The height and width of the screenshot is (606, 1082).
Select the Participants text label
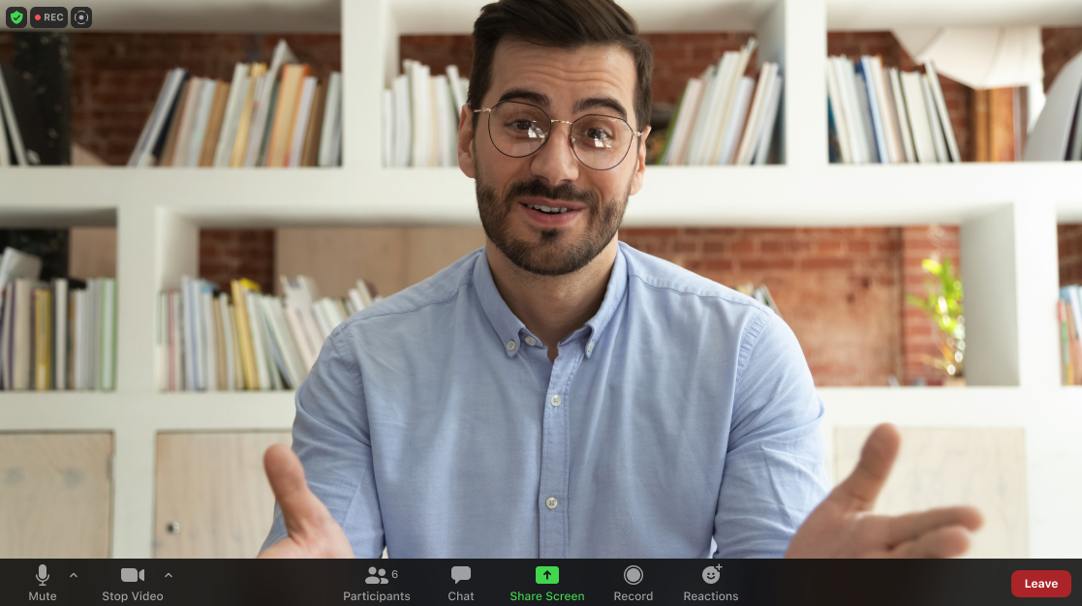[x=377, y=596]
